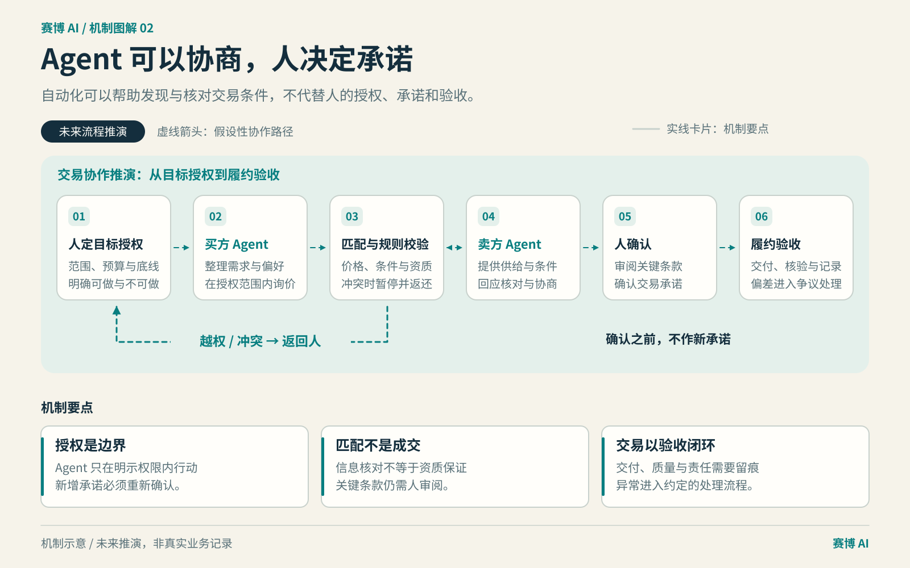Click the 05 number badge

[x=625, y=216]
